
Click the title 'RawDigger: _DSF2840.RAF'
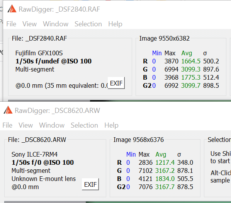click(x=59, y=9)
